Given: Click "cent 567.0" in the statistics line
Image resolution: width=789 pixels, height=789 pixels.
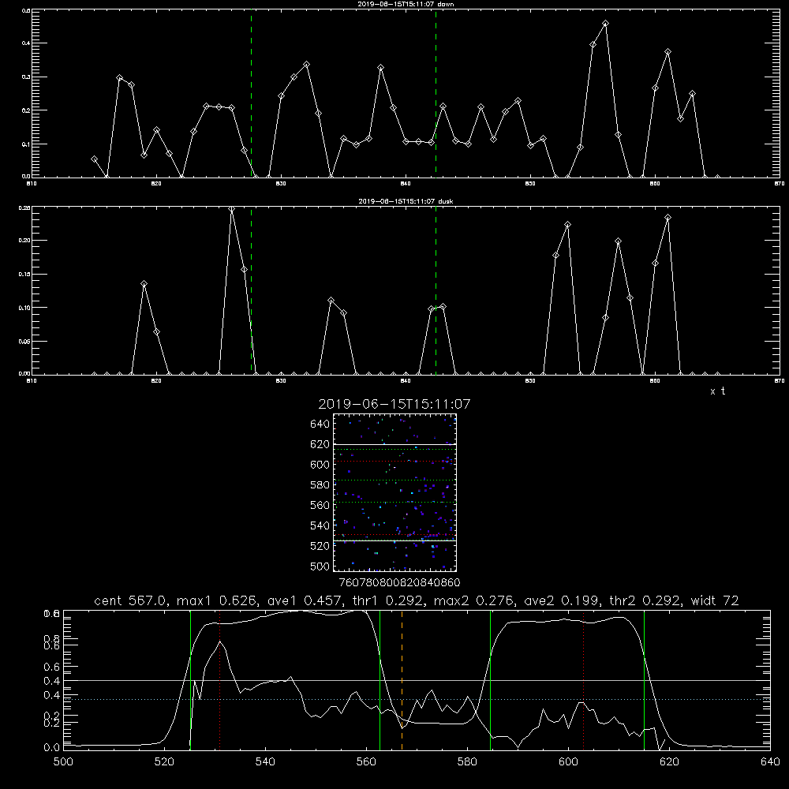Looking at the screenshot, I should (x=128, y=600).
